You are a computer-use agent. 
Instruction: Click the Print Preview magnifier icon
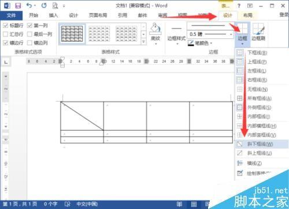coord(55,6)
